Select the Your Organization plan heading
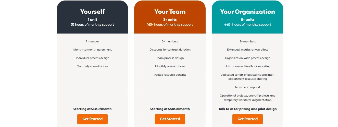Image resolution: width=338 pixels, height=127 pixels. click(247, 12)
